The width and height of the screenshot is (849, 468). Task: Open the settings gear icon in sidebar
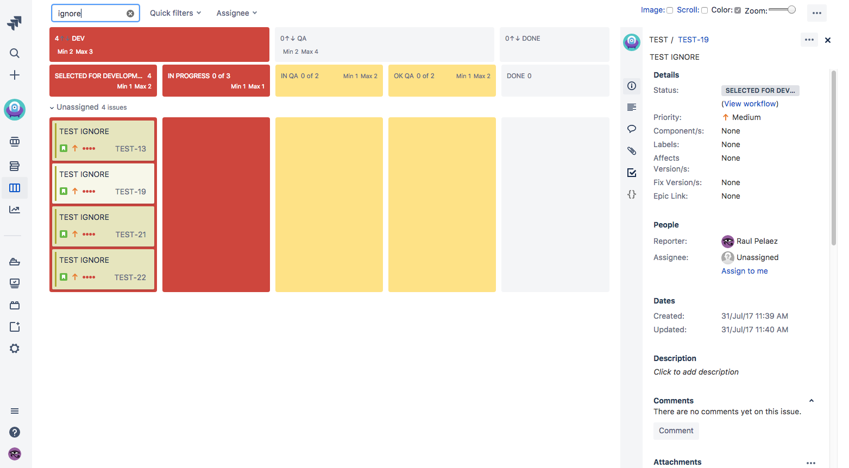[15, 349]
